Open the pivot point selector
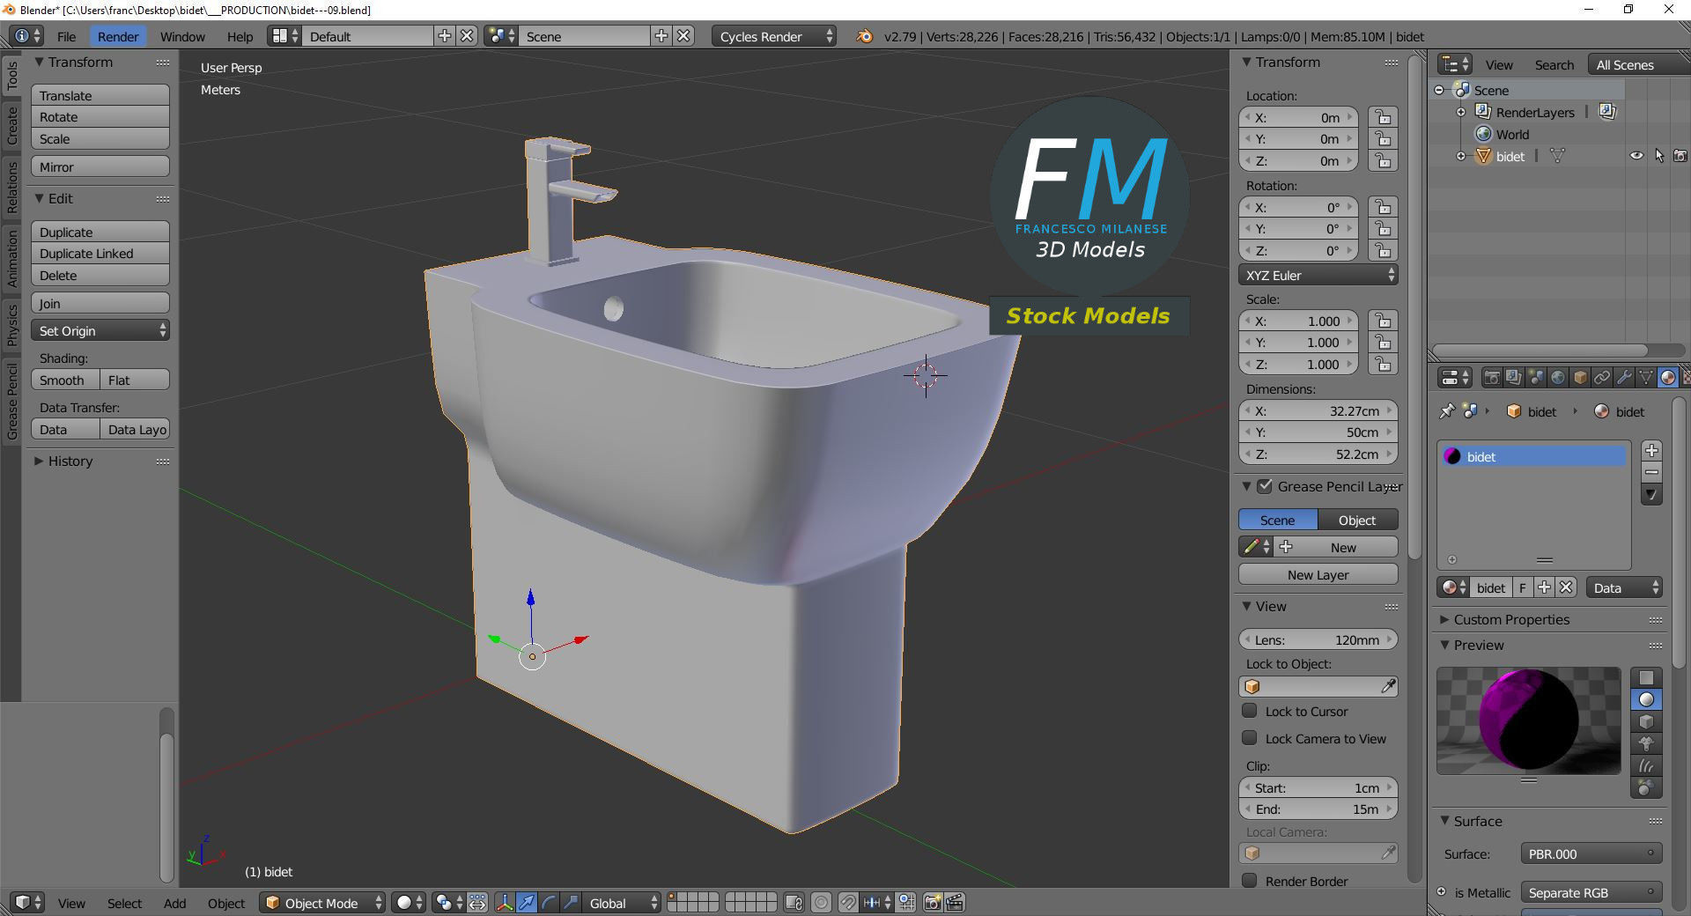The image size is (1691, 916). [449, 903]
